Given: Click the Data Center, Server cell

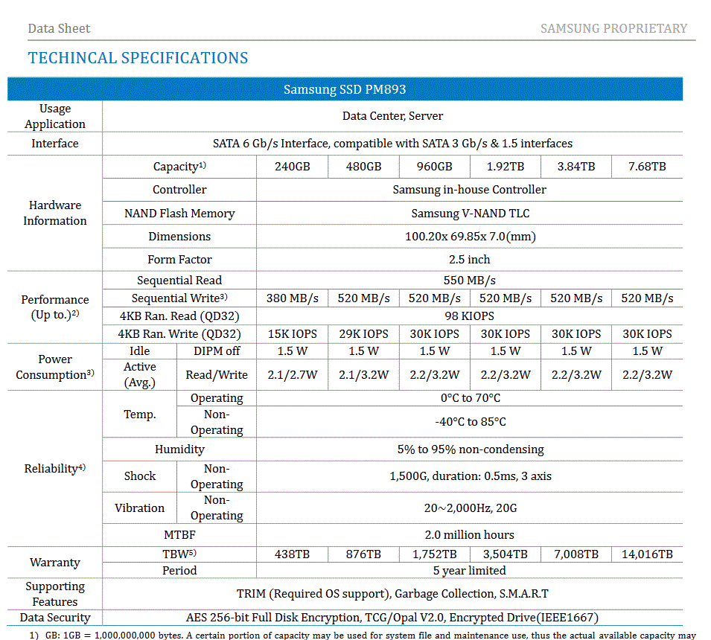Looking at the screenshot, I should click(x=392, y=116).
